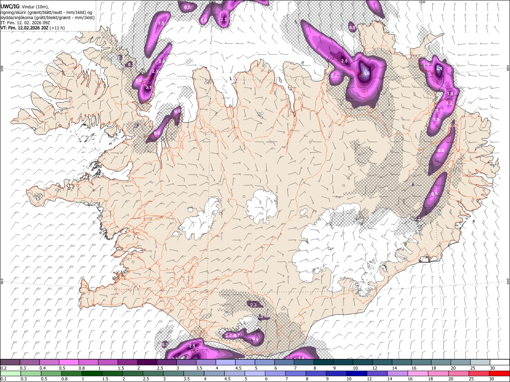Select the '1.9' precipitation value on the map
Viewport: 510px width, 382px height.
click(x=450, y=94)
